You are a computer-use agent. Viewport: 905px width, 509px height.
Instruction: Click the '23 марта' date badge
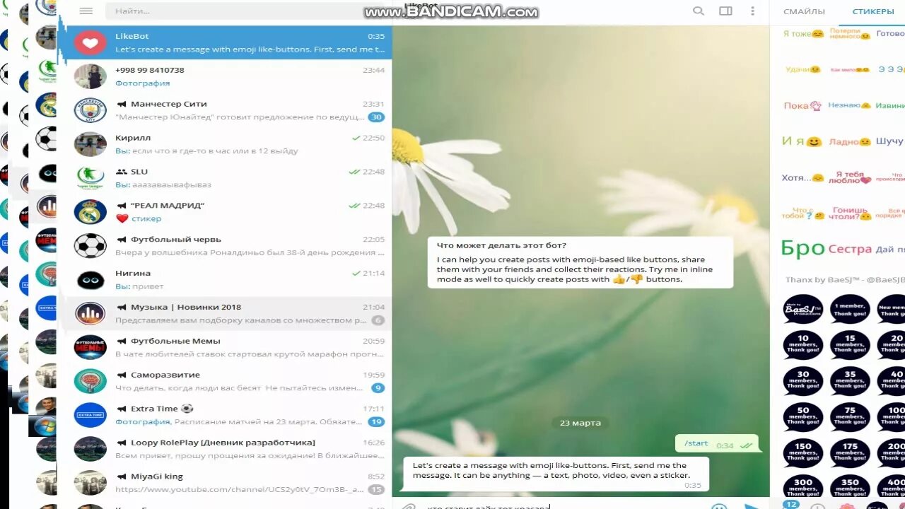point(580,423)
